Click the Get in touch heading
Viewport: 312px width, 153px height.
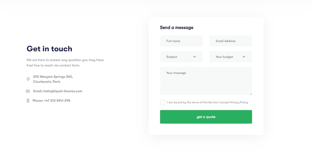tap(49, 49)
